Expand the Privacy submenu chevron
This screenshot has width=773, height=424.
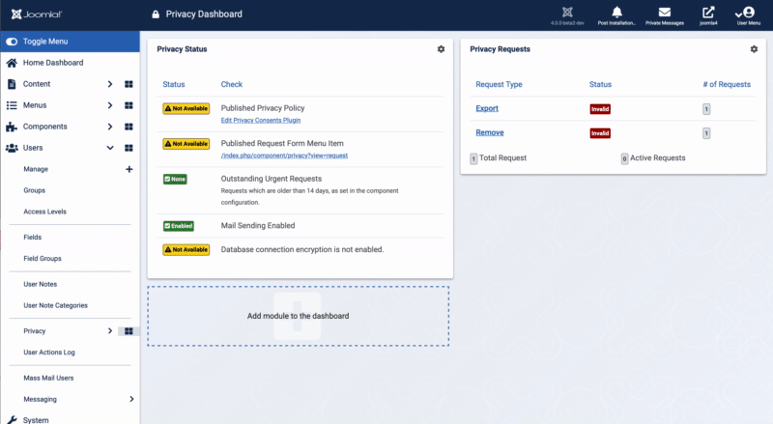[x=110, y=331]
